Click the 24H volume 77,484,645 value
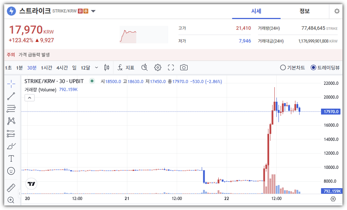Screen dimensions: 347x210 pos(313,28)
